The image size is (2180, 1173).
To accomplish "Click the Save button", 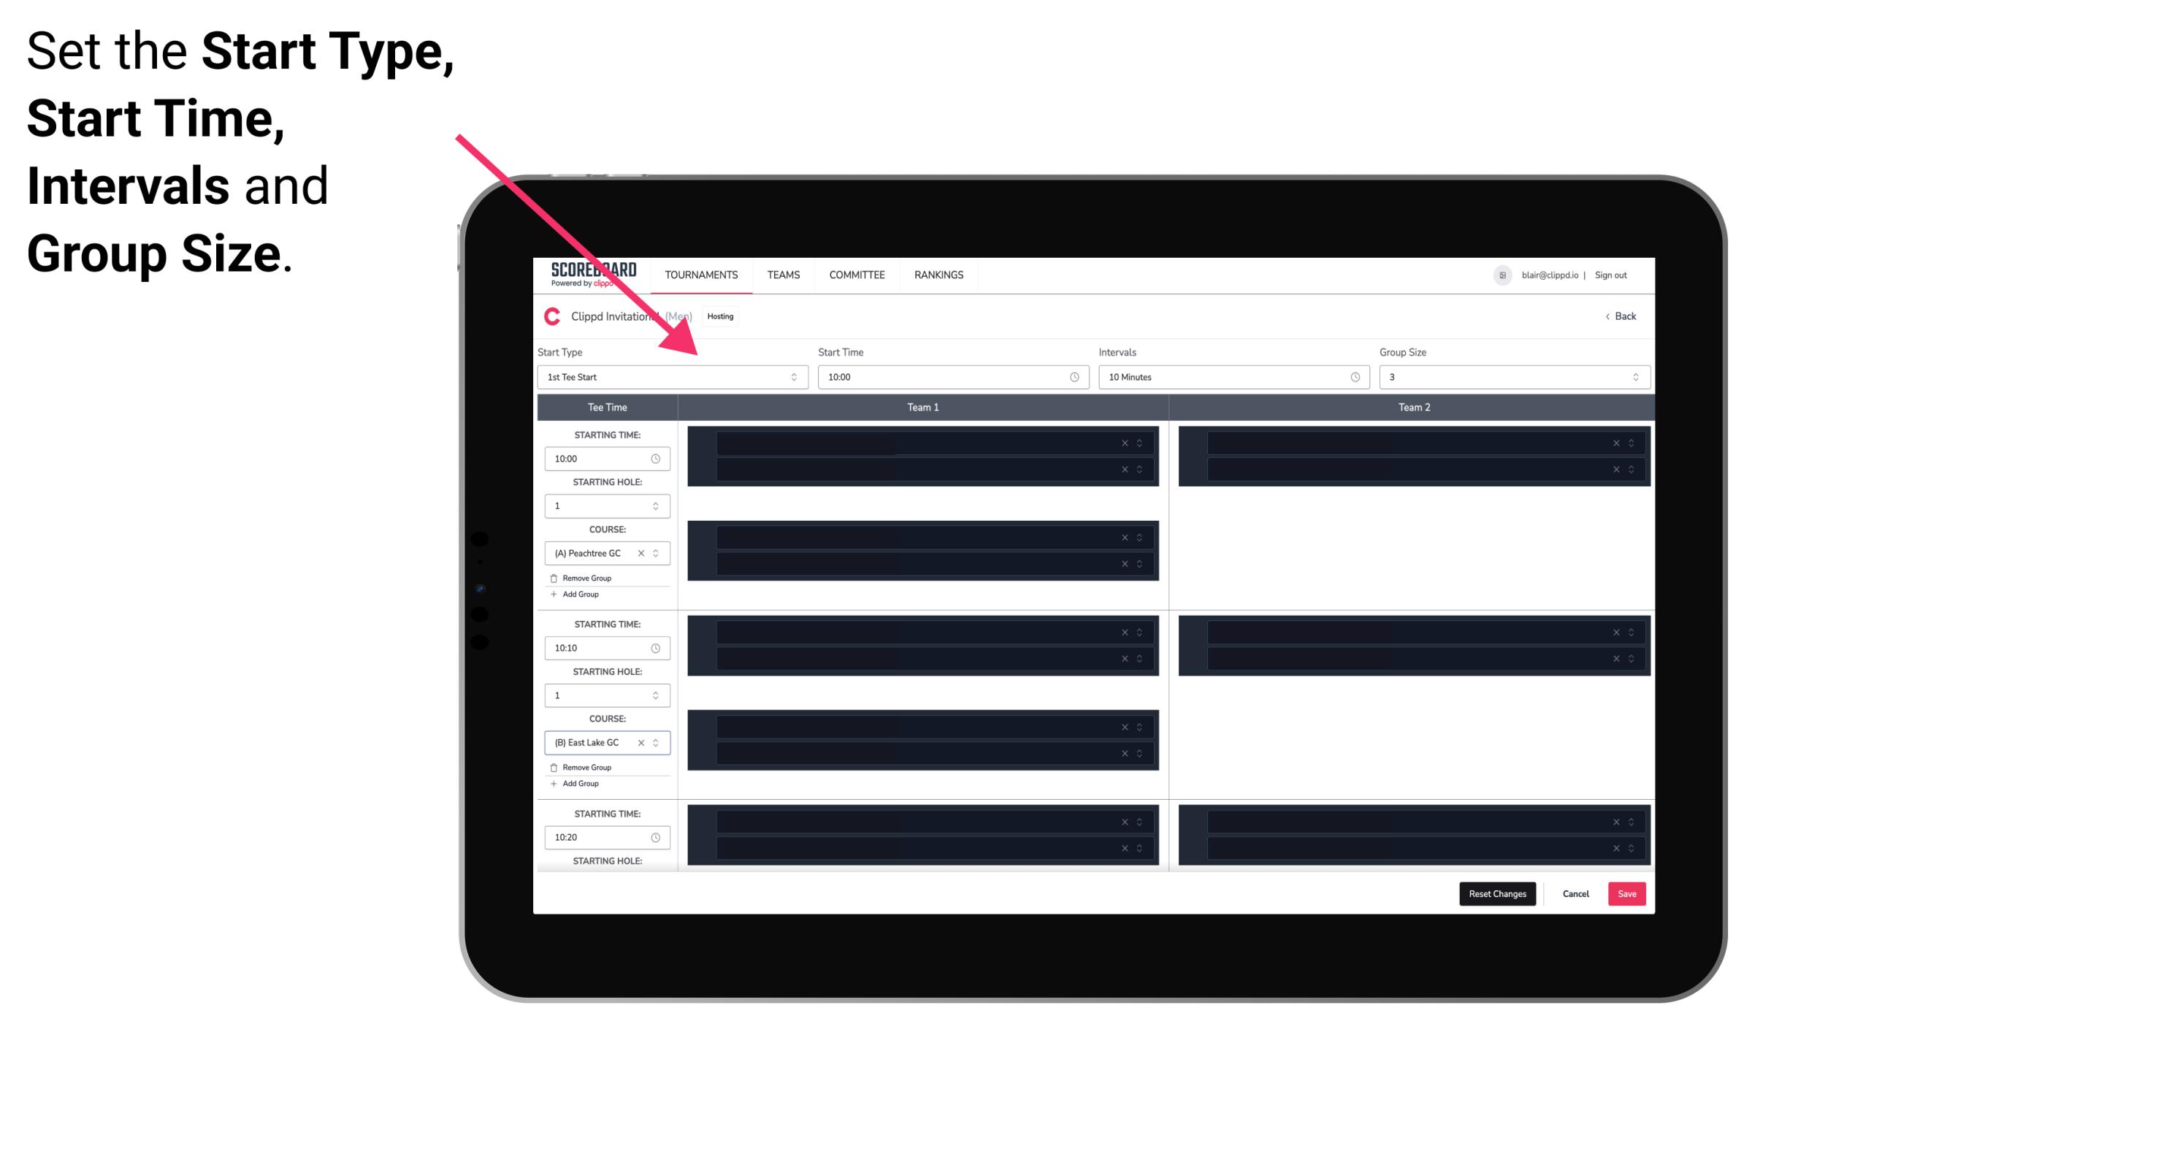I will tap(1627, 893).
